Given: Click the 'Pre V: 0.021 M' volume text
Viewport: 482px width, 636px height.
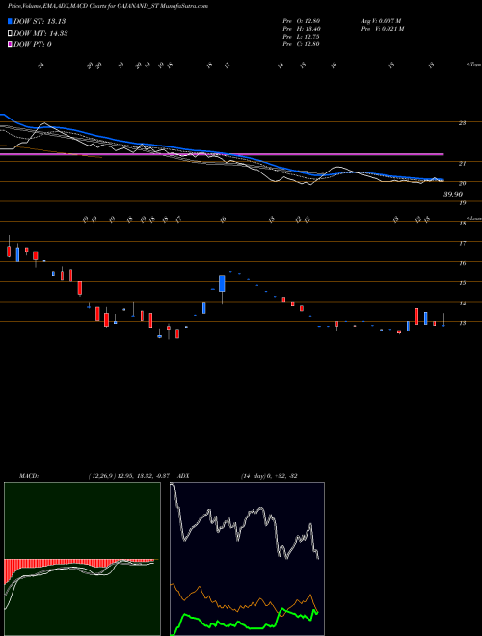Looking at the screenshot, I should point(382,29).
